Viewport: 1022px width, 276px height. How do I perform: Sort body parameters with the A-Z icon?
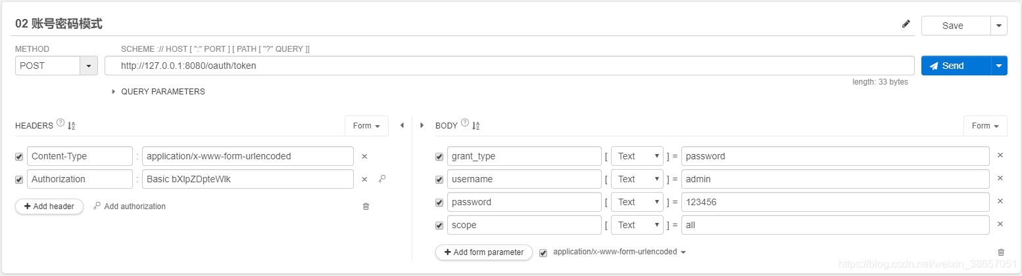click(x=476, y=125)
